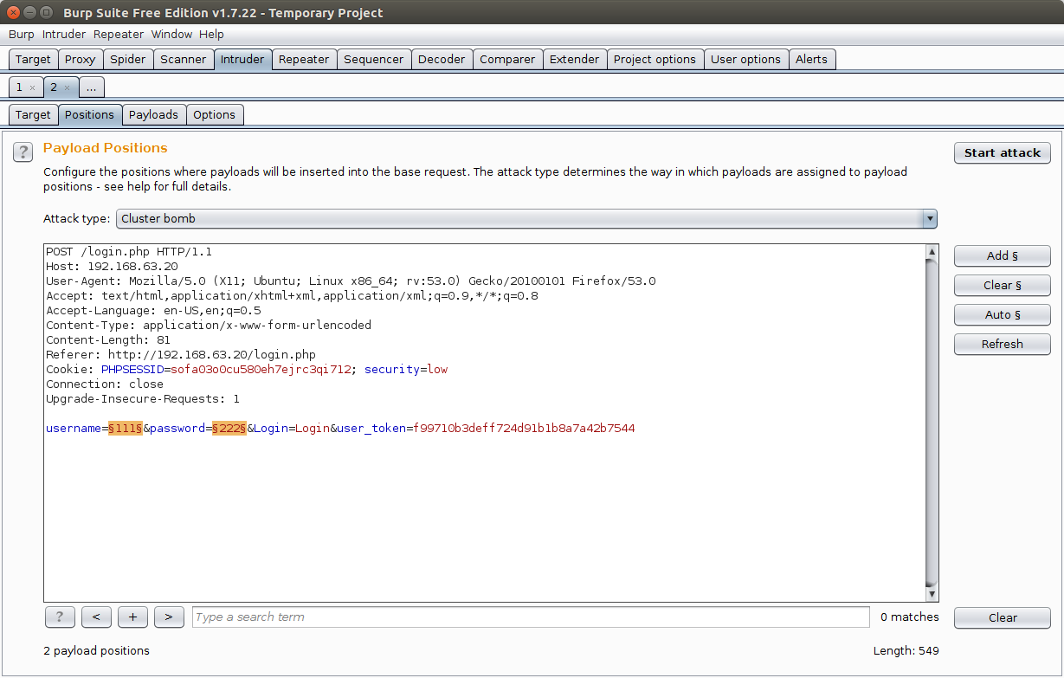Click the next search match arrow
This screenshot has width=1064, height=678.
pyautogui.click(x=169, y=617)
